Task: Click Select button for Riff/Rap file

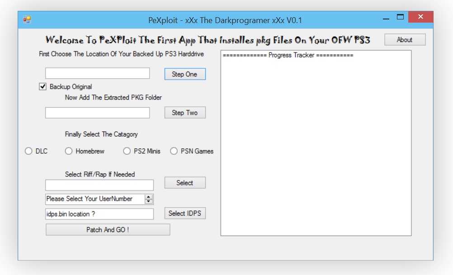Action: [185, 183]
